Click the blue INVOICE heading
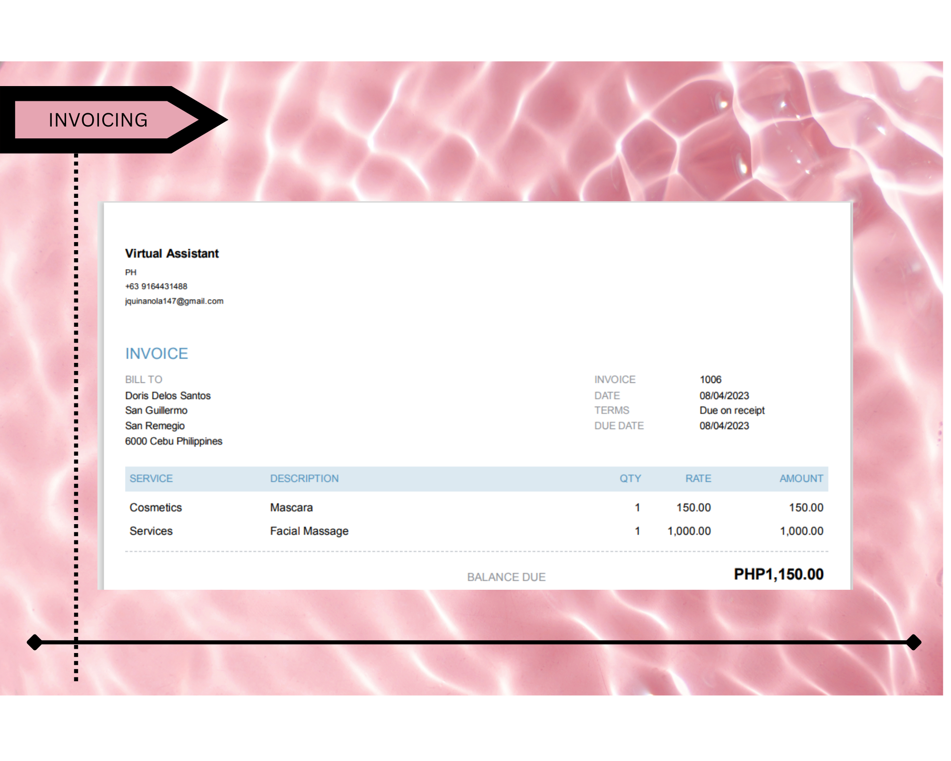 coord(156,353)
